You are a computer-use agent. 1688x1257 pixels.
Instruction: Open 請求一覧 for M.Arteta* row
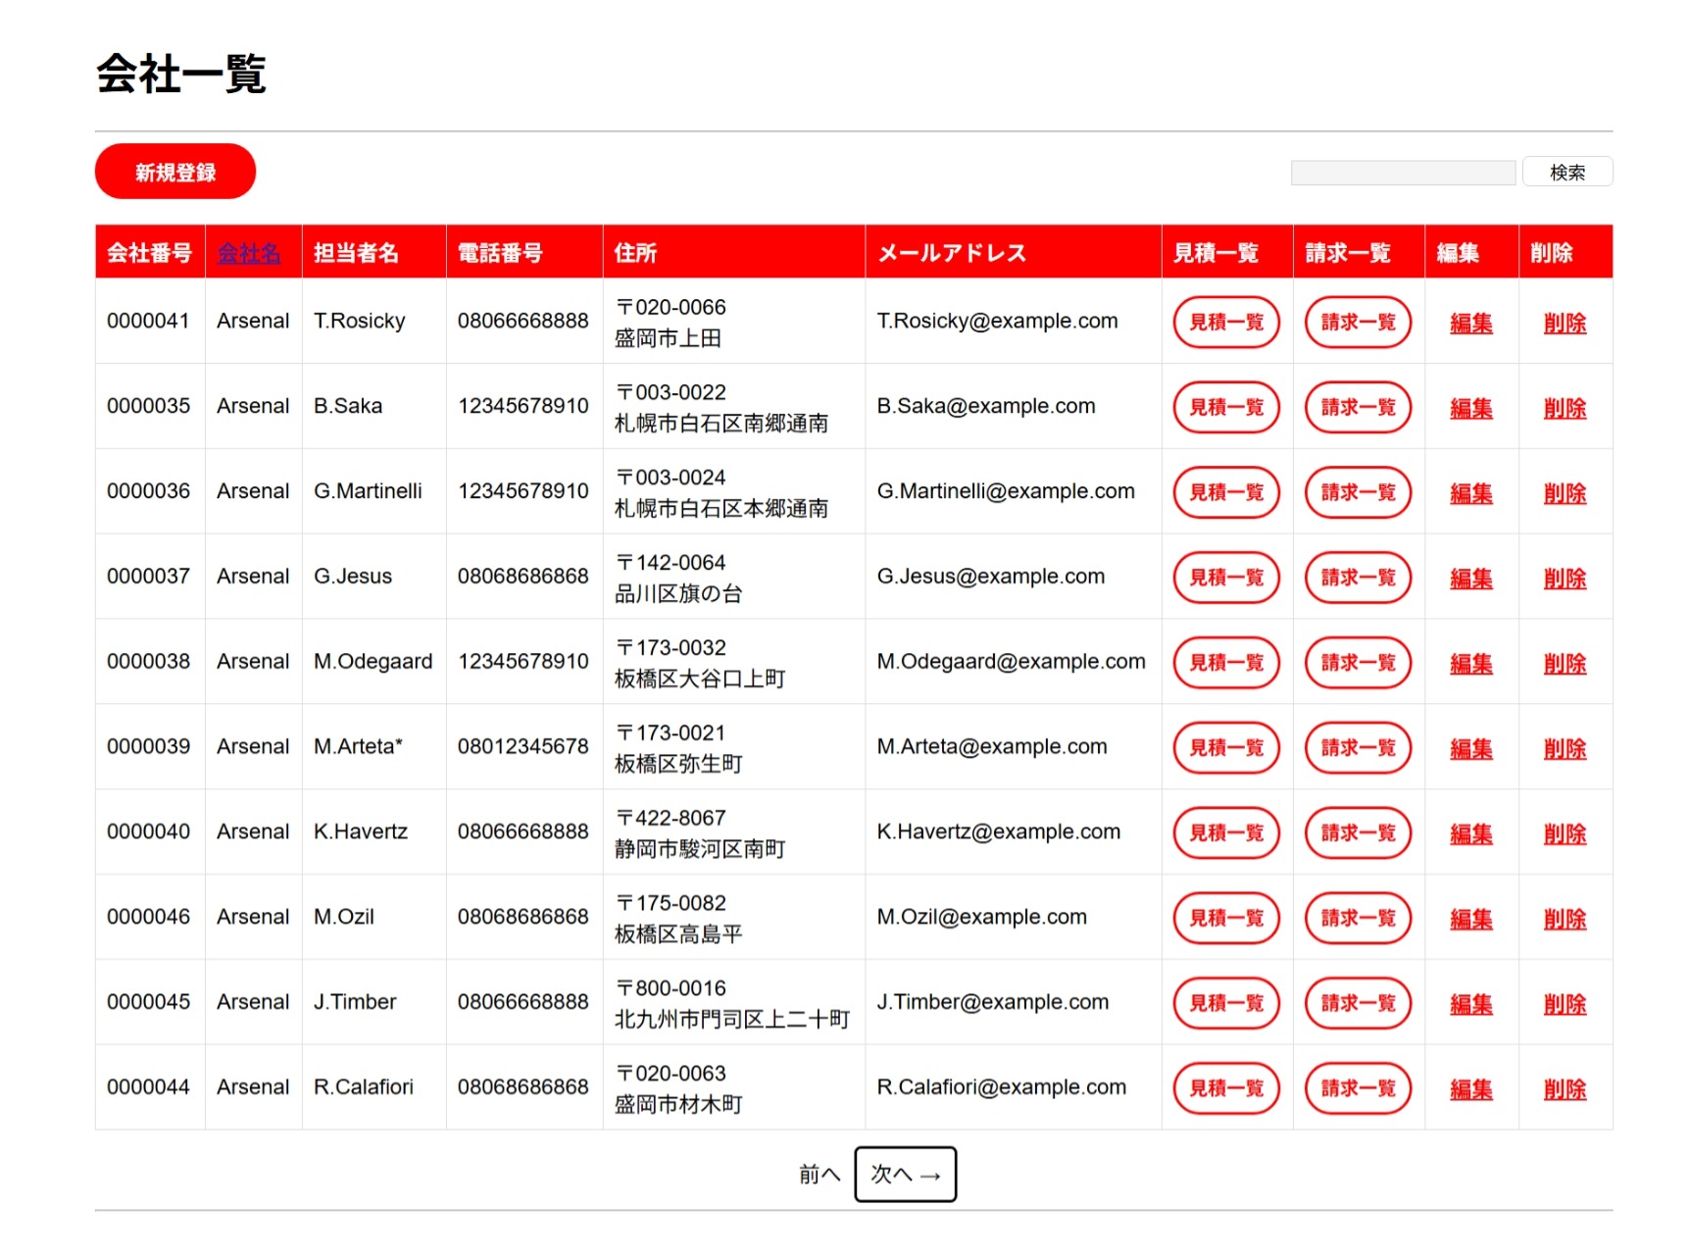click(x=1358, y=747)
